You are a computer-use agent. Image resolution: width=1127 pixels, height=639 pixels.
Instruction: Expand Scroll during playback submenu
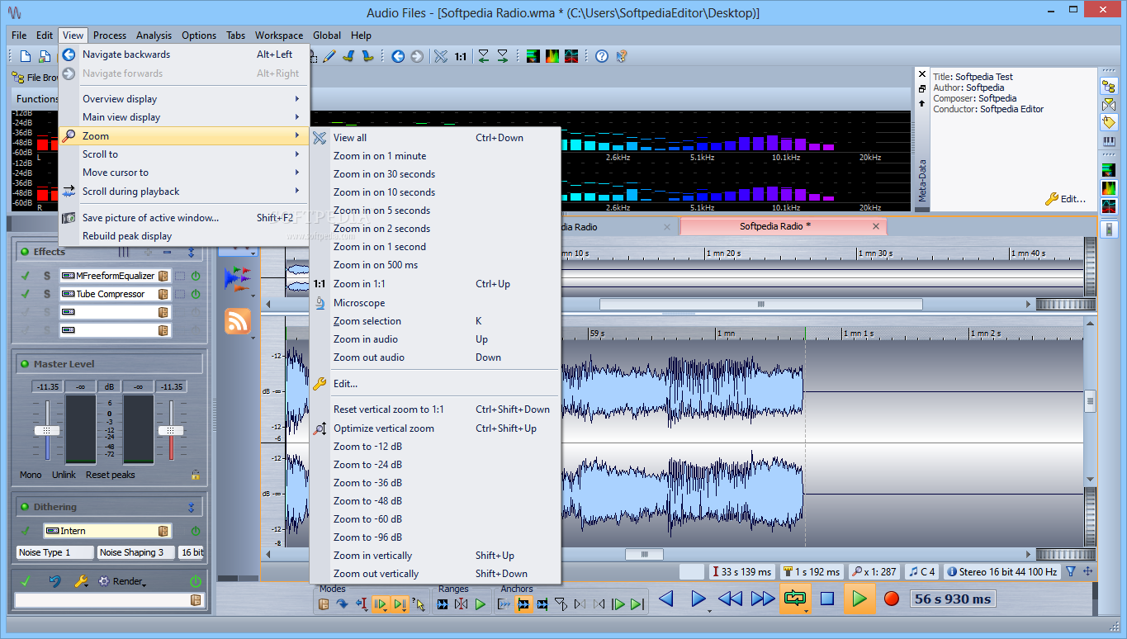[x=184, y=192]
